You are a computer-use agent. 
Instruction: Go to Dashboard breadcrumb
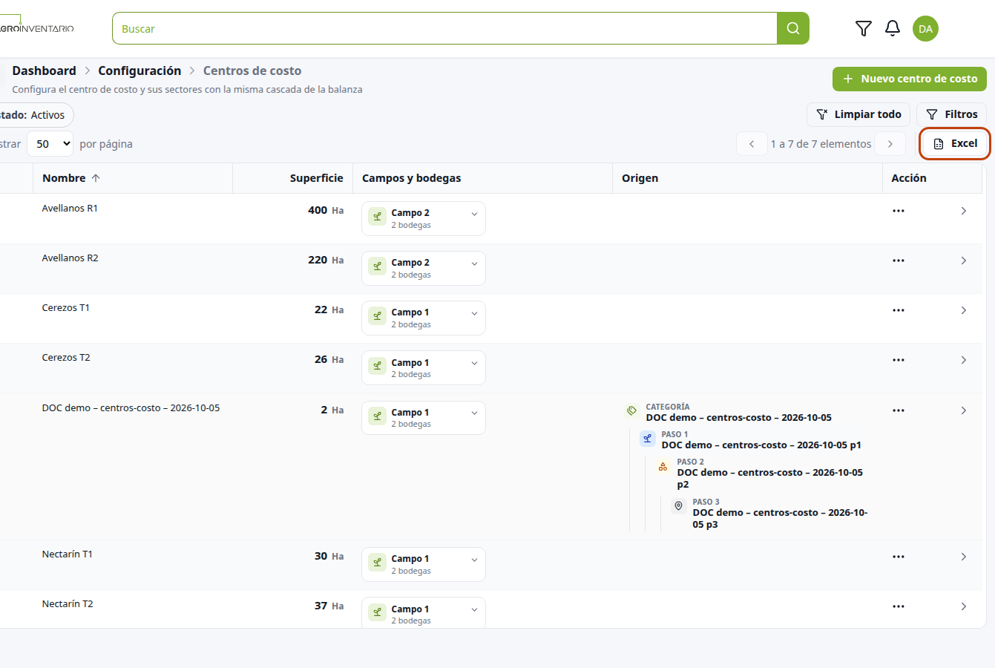tap(44, 71)
